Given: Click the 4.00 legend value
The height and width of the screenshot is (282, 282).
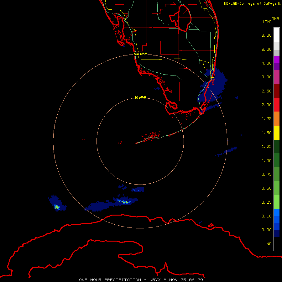Looking at the screenshot, I should coord(267,63).
